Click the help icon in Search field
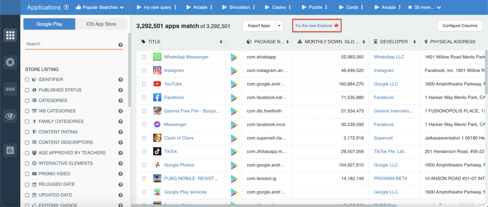 121,45
